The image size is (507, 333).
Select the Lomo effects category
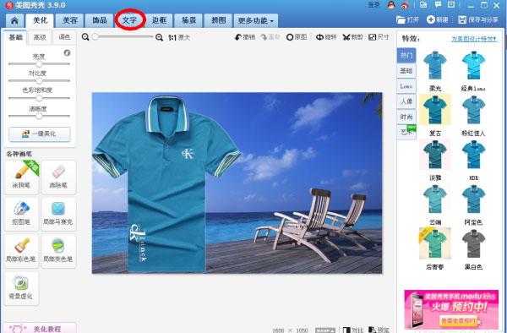pos(406,86)
